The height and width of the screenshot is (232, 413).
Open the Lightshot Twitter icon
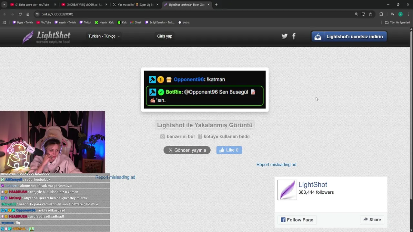click(x=284, y=36)
